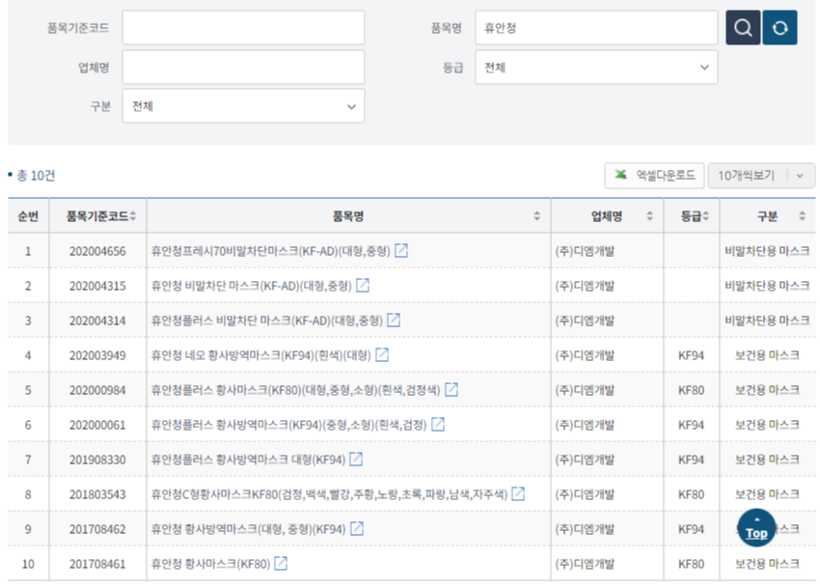Image resolution: width=820 pixels, height=588 pixels.
Task: Sort by 업체명 column arrows
Action: [x=649, y=215]
